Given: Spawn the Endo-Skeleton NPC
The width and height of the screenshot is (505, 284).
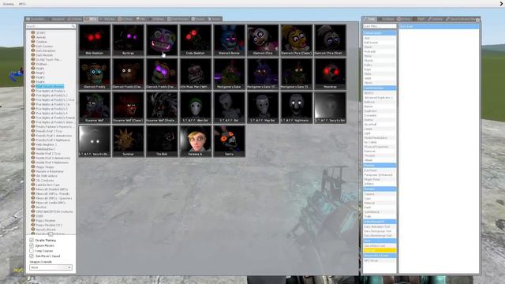Looking at the screenshot, I should click(x=196, y=40).
